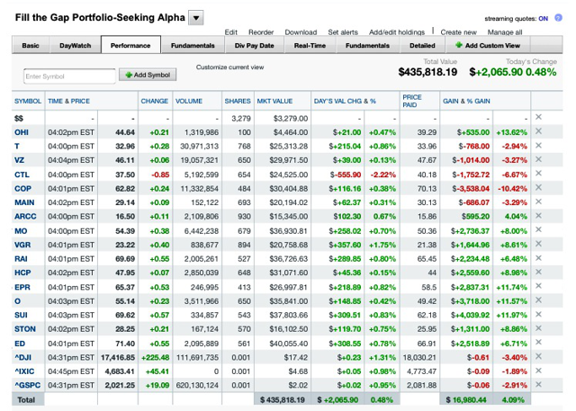Viewport: 576px width, 411px height.
Task: Delete EPR row with X icon
Action: pos(538,286)
